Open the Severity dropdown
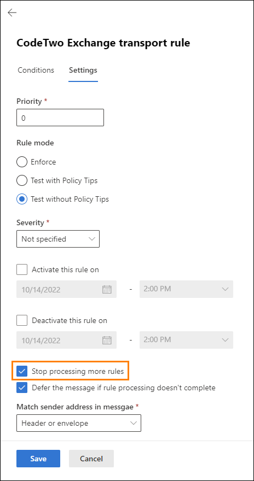This screenshot has width=254, height=481. (x=58, y=239)
